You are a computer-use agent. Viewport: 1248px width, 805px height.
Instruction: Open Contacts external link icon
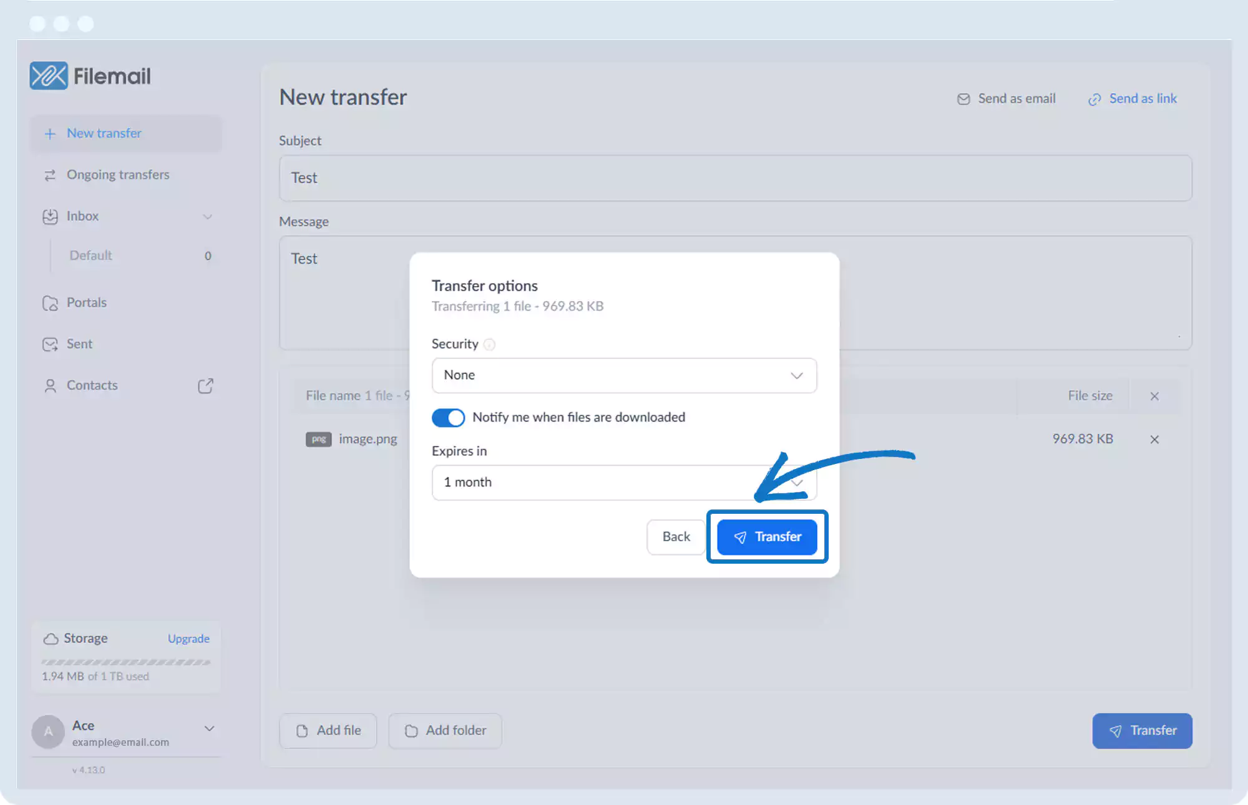[205, 386]
